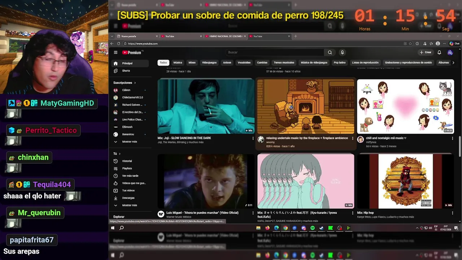The height and width of the screenshot is (260, 462).
Task: Open the Suscripciones section chevron
Action: (135, 83)
